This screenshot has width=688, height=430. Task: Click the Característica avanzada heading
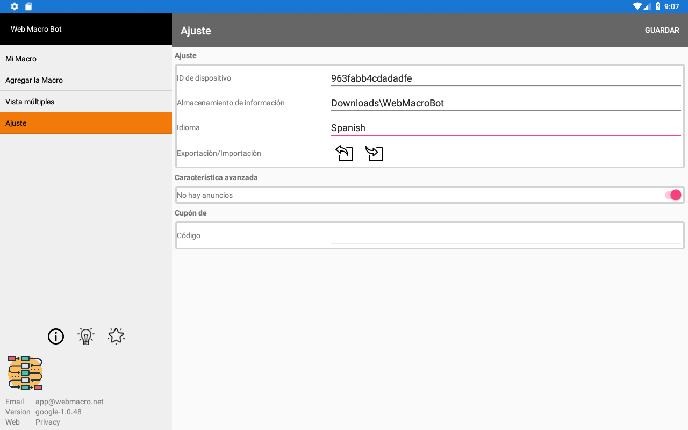point(216,177)
